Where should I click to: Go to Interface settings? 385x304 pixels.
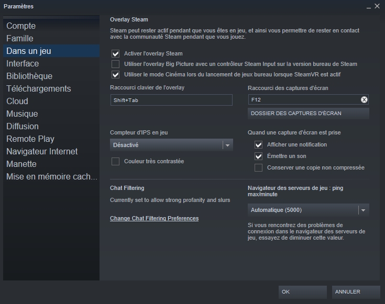(51, 63)
